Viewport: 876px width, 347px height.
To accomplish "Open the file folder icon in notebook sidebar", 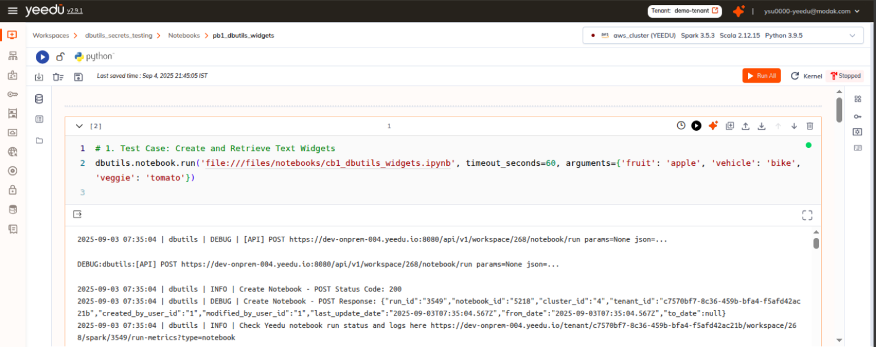I will (x=40, y=141).
